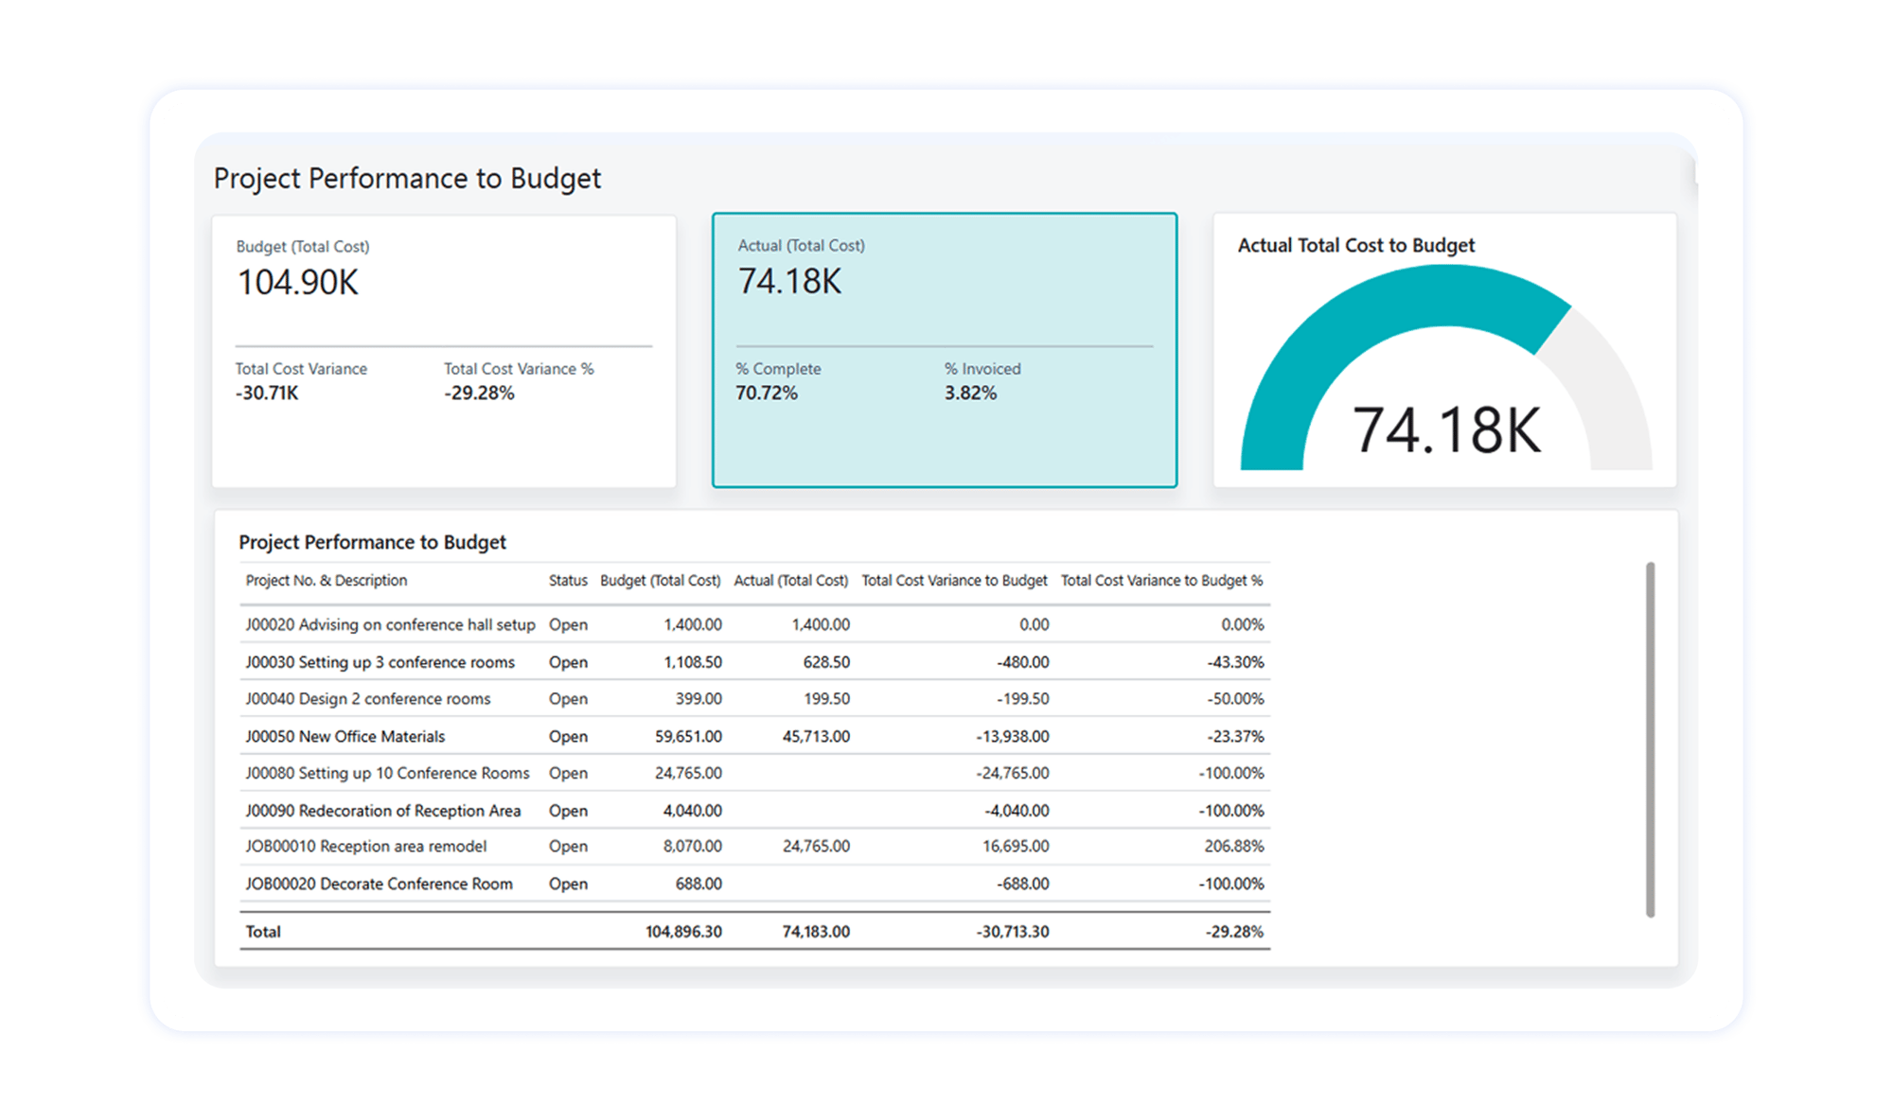1893x1120 pixels.
Task: Sort by Actual (Total Cost) column header
Action: pyautogui.click(x=792, y=580)
